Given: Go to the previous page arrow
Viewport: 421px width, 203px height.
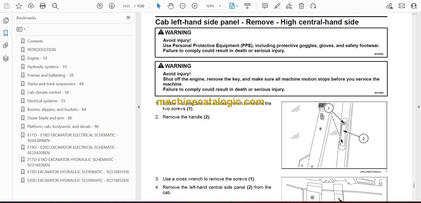Looking at the screenshot, I should point(100,6).
